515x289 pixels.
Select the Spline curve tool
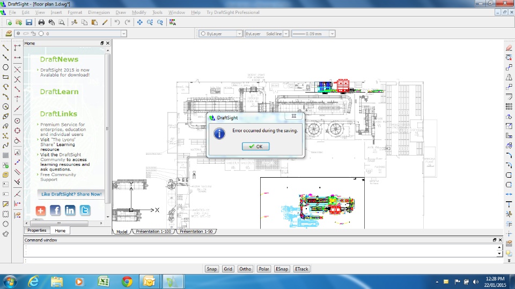(x=5, y=146)
